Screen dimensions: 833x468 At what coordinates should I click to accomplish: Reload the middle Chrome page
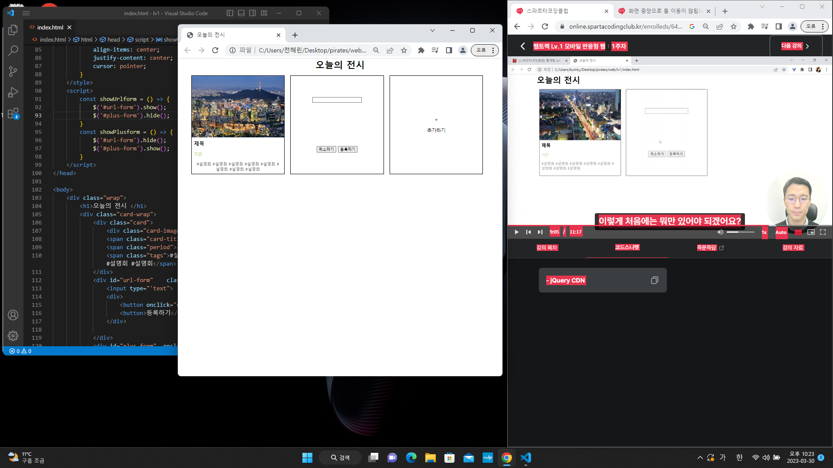[215, 50]
